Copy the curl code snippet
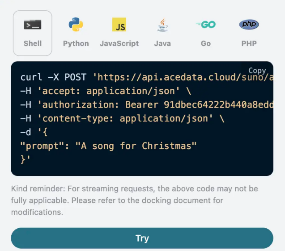 point(257,71)
